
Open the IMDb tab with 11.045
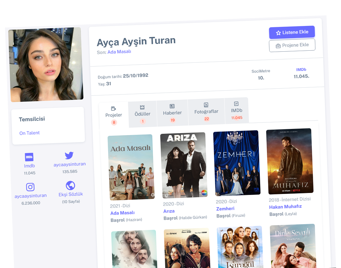(x=236, y=110)
